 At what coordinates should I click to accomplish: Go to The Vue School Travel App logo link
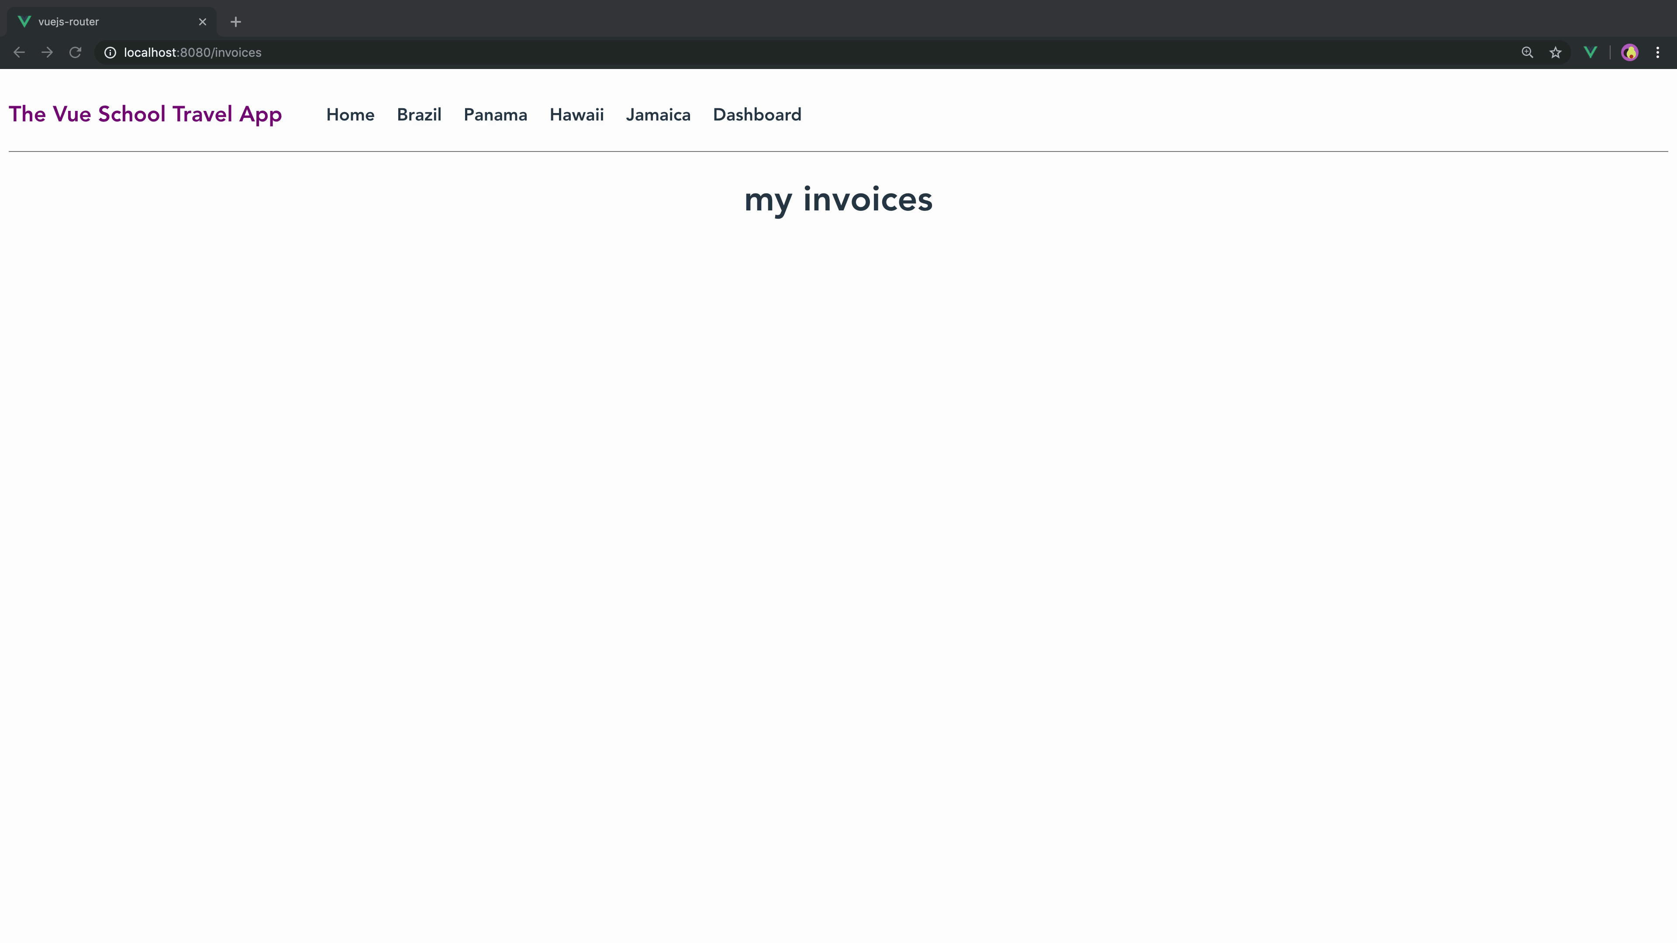[145, 114]
